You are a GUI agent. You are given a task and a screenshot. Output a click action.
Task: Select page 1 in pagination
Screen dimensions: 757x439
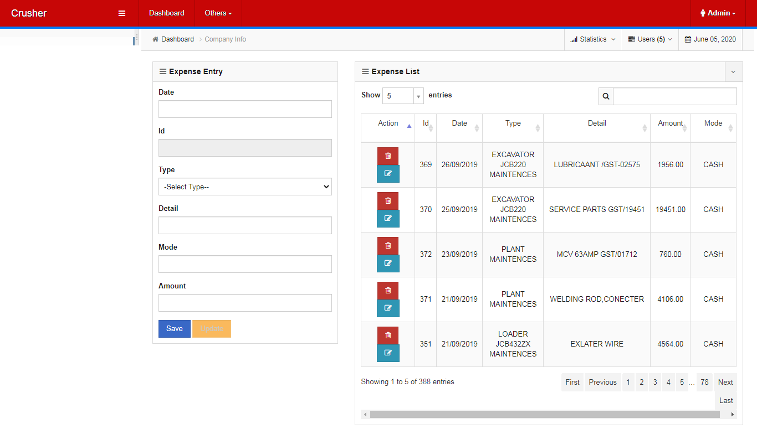(x=628, y=383)
